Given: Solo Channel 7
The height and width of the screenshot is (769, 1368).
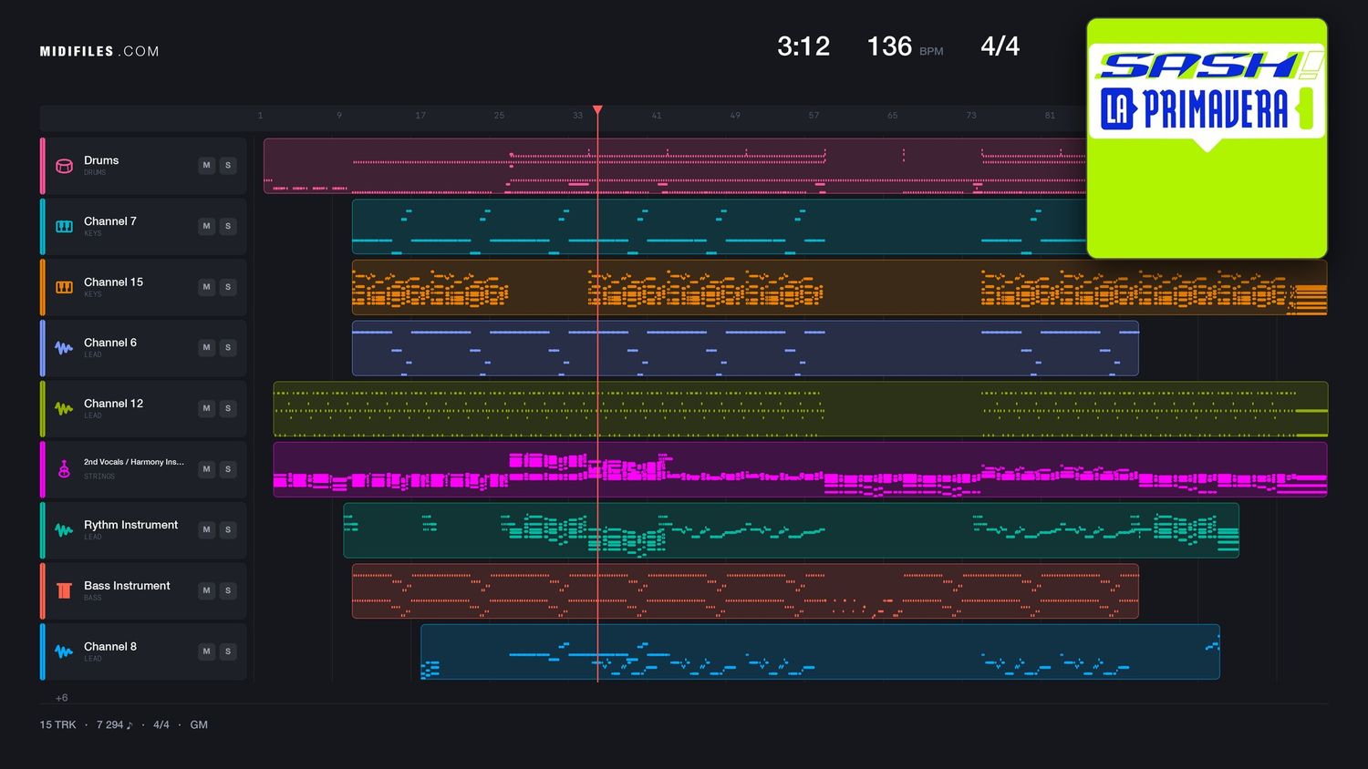Looking at the screenshot, I should click(x=228, y=226).
